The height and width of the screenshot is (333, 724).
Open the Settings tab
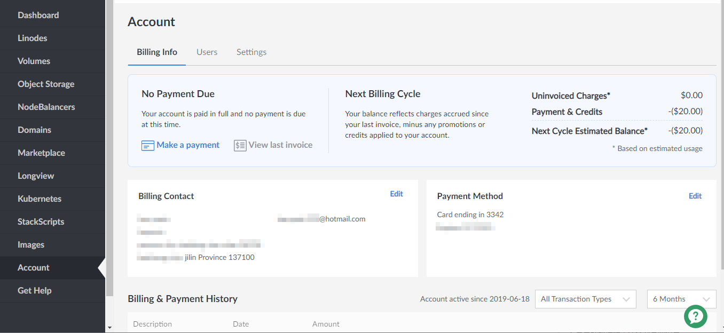[251, 52]
